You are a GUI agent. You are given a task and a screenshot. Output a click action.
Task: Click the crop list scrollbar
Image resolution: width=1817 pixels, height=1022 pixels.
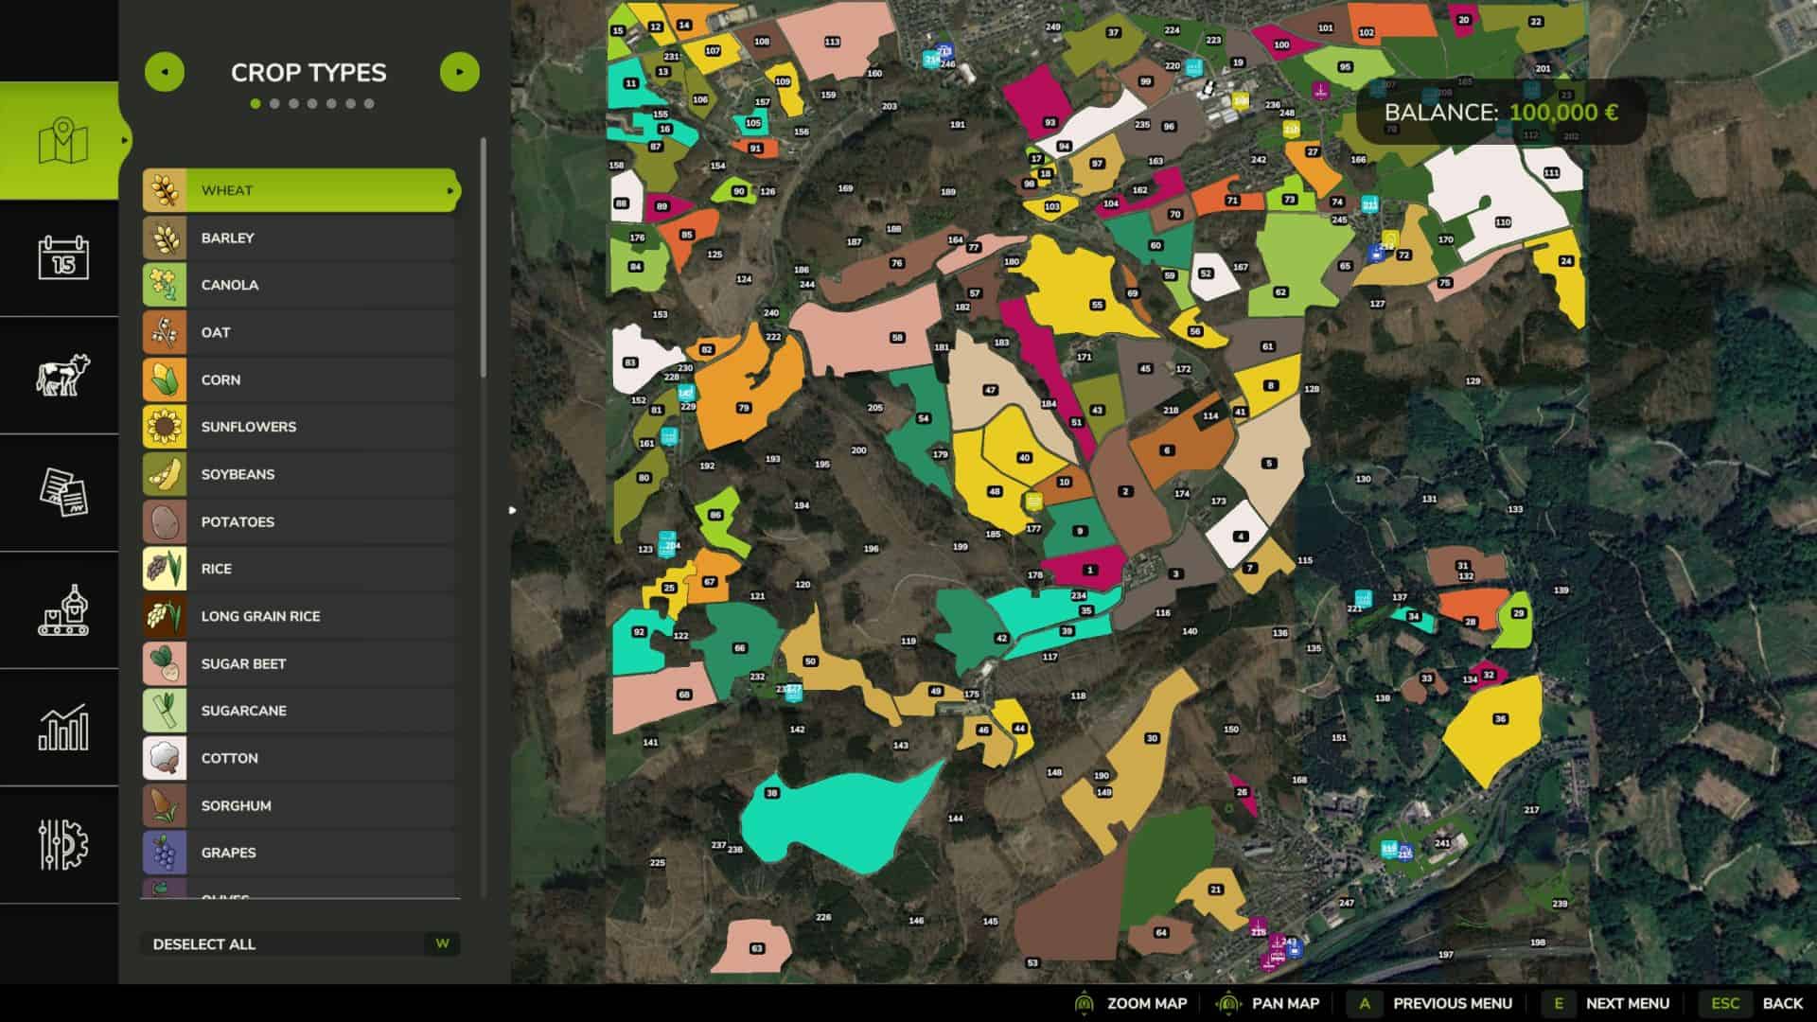484,257
